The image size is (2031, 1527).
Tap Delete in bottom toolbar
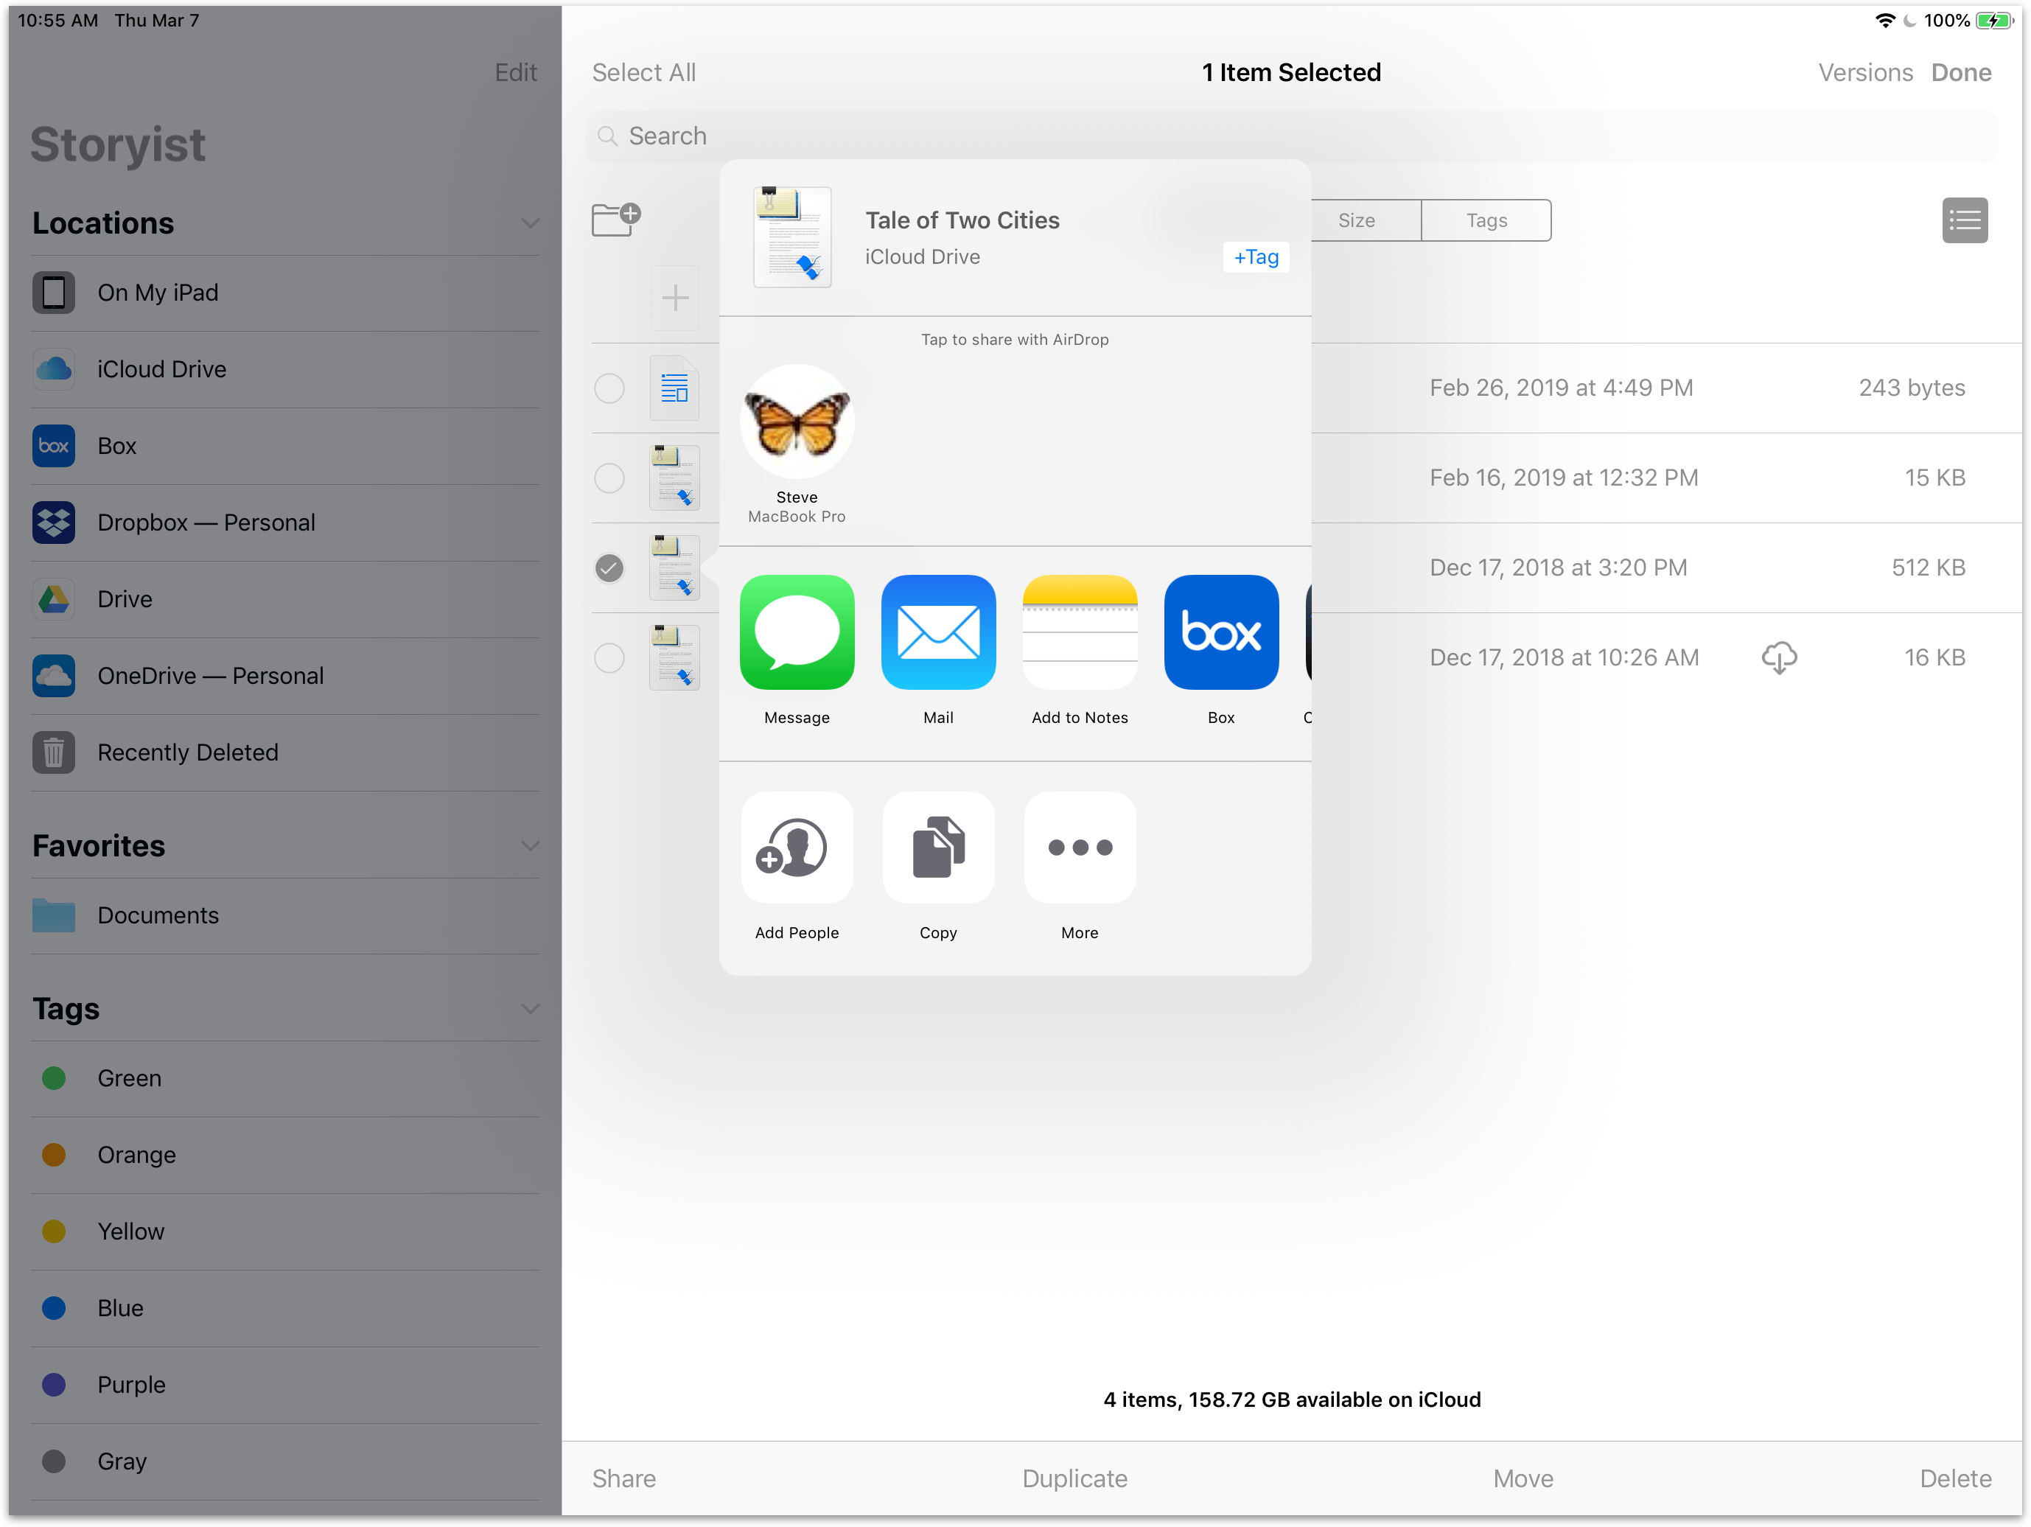1955,1478
